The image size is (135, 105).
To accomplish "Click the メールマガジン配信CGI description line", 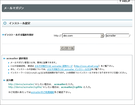I will 33,62.
